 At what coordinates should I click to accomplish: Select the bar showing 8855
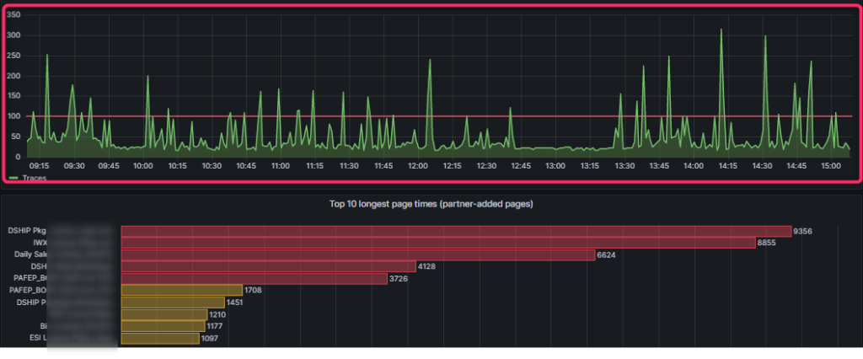click(x=437, y=243)
